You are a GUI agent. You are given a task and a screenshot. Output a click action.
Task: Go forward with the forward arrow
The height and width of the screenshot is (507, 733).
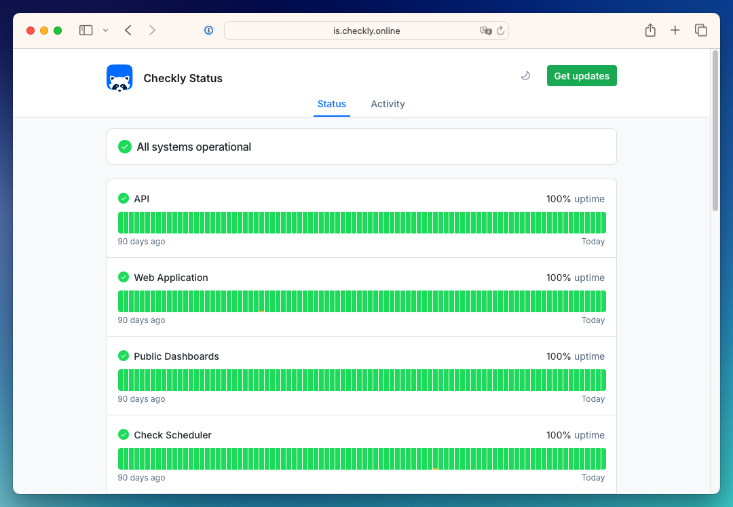click(x=152, y=31)
